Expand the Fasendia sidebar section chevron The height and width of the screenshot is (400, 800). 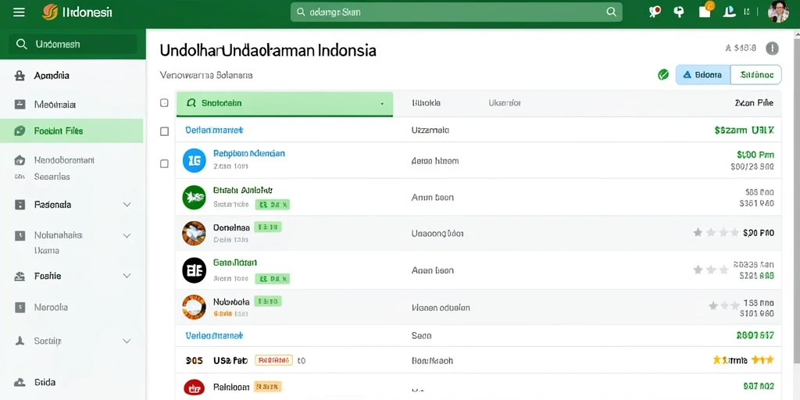tap(127, 205)
